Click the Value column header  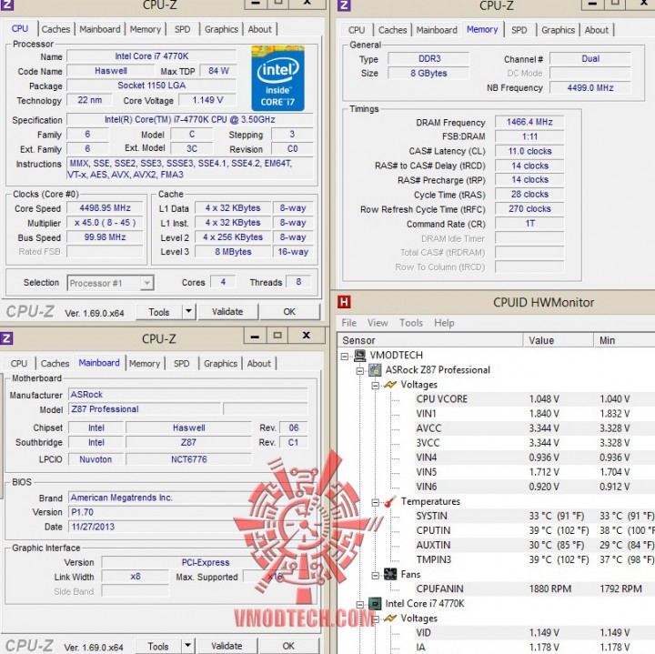point(558,340)
